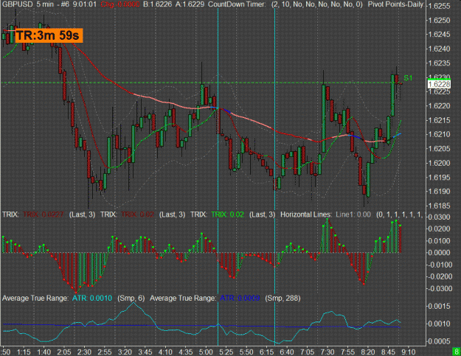Click the blue ATR: 0.0009 value
Viewport: 461px width, 356px height.
pos(240,298)
